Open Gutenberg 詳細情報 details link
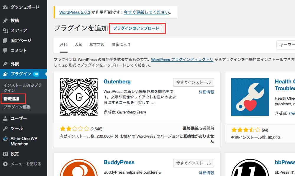295x176 pixels. [x=206, y=92]
